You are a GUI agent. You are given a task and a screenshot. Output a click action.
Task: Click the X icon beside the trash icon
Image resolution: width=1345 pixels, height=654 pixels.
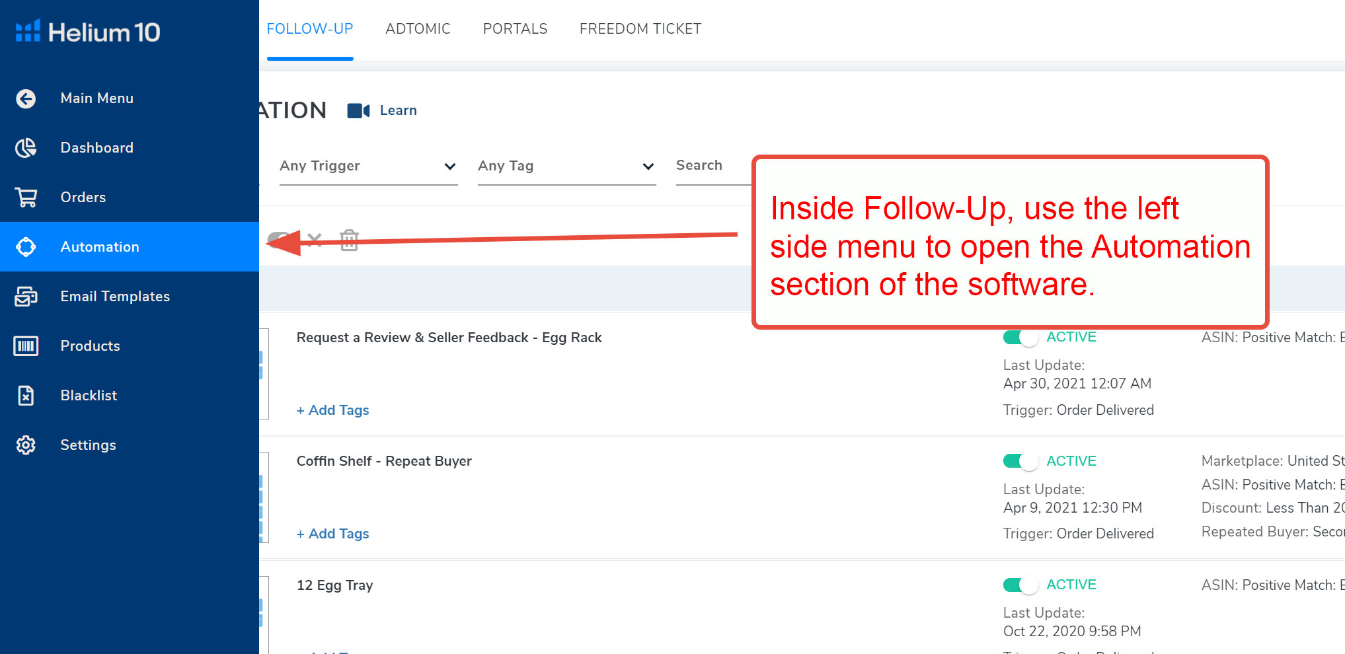click(x=315, y=240)
